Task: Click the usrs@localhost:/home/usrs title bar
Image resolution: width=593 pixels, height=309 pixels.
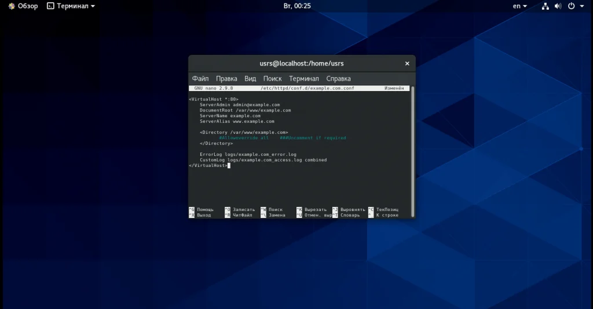Action: point(301,63)
